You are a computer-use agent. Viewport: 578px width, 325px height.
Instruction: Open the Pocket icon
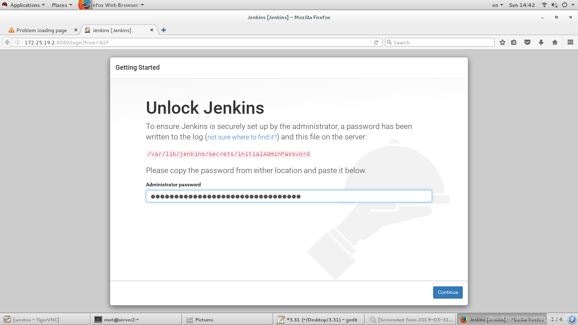coord(527,42)
